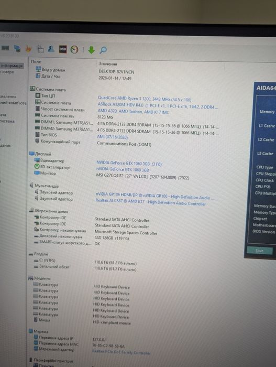Viewport: 276px width, 367px height.
Task: Select the Вхід у домен row icon
Action: tap(38, 69)
